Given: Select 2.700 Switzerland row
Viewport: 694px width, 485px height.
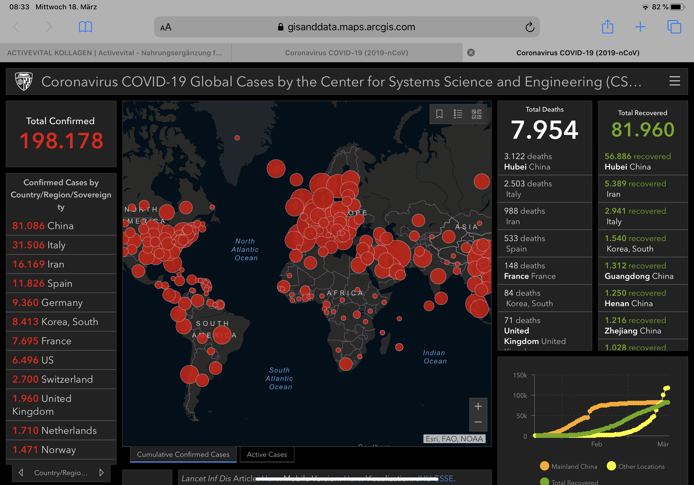Looking at the screenshot, I should (x=61, y=379).
